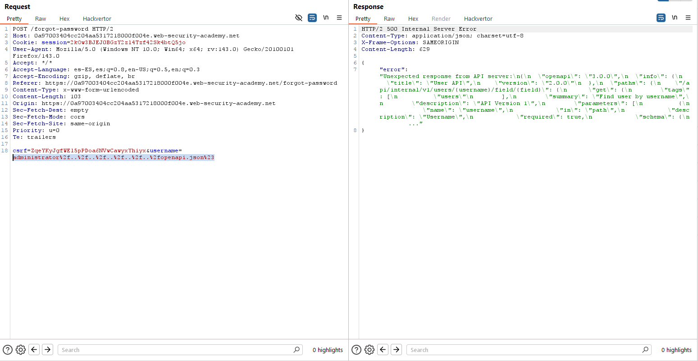Go to previous match in request search
This screenshot has height=361, width=698.
(34, 350)
